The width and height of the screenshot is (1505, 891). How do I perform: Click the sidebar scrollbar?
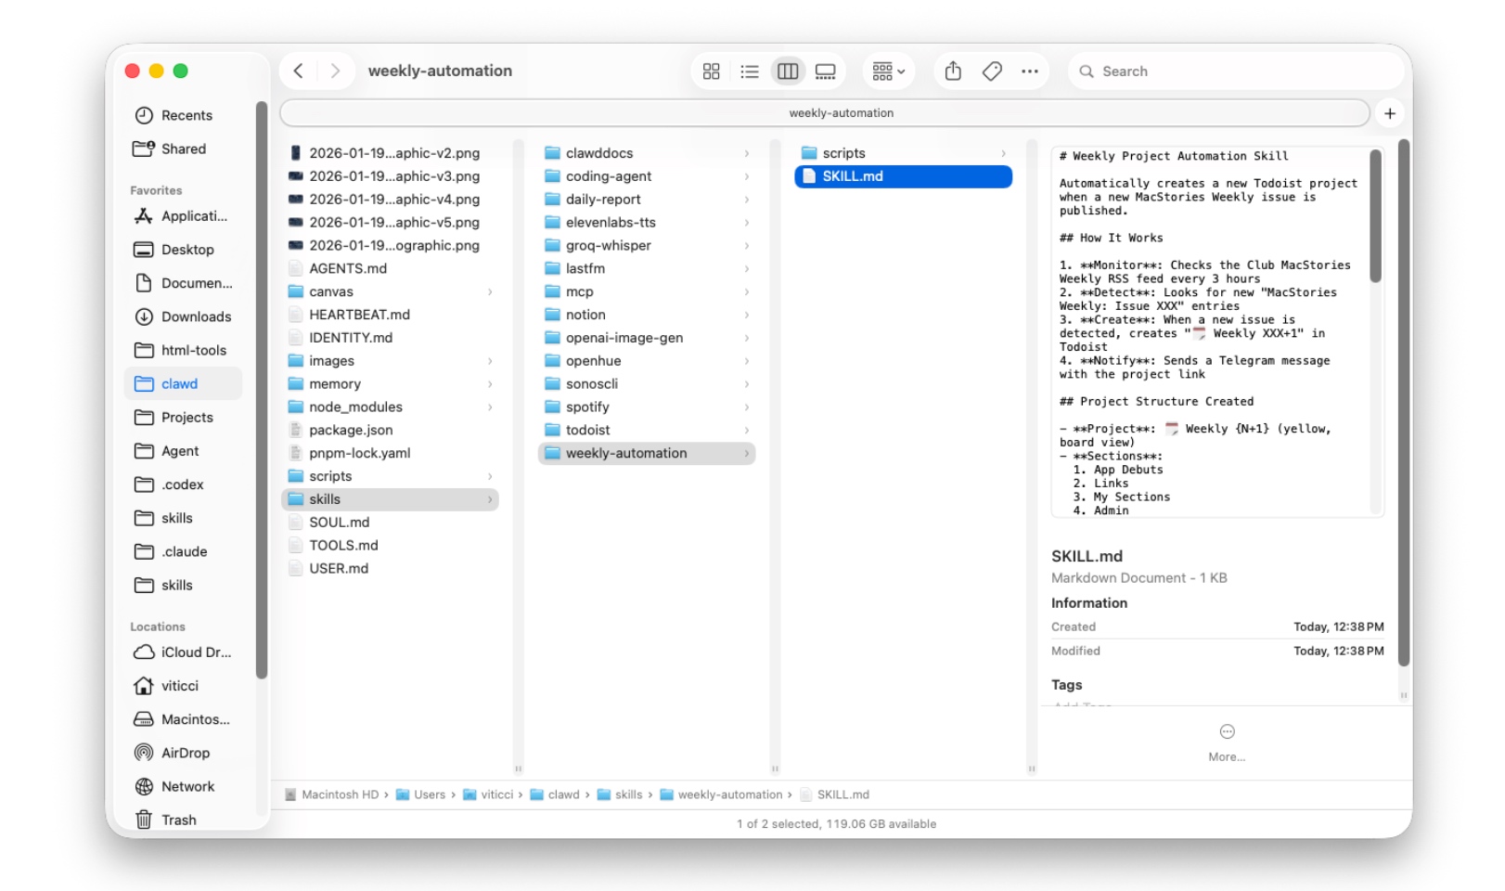point(262,390)
